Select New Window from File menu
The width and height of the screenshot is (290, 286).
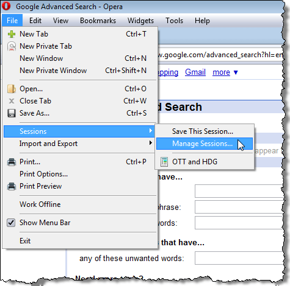coord(81,58)
